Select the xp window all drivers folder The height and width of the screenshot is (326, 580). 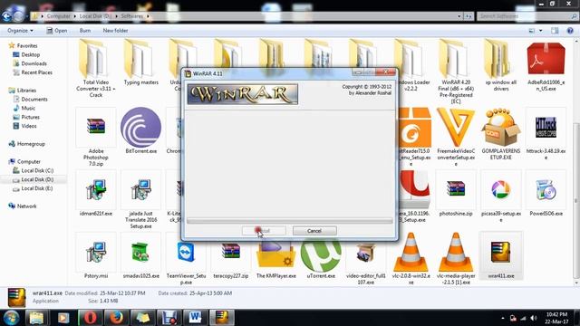[x=498, y=58]
